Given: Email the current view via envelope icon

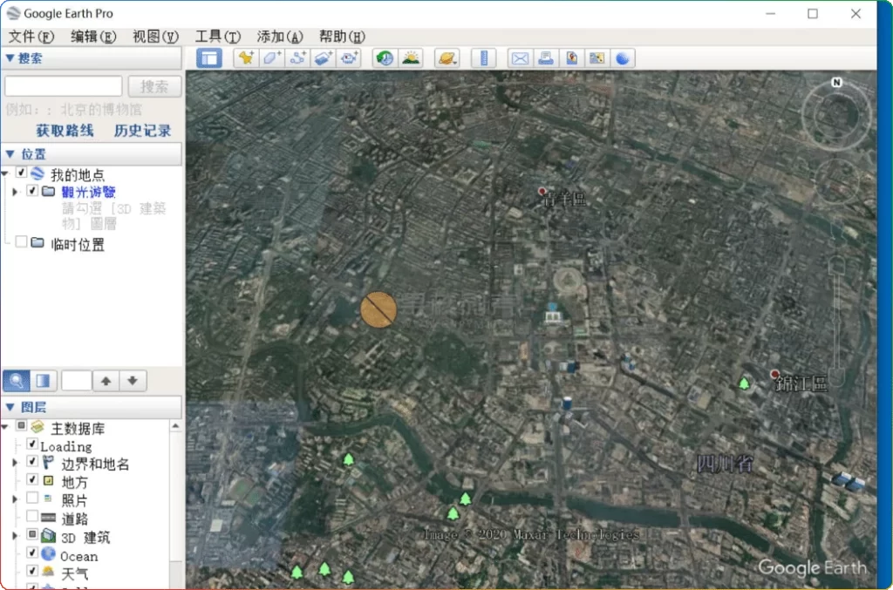Looking at the screenshot, I should click(x=519, y=58).
